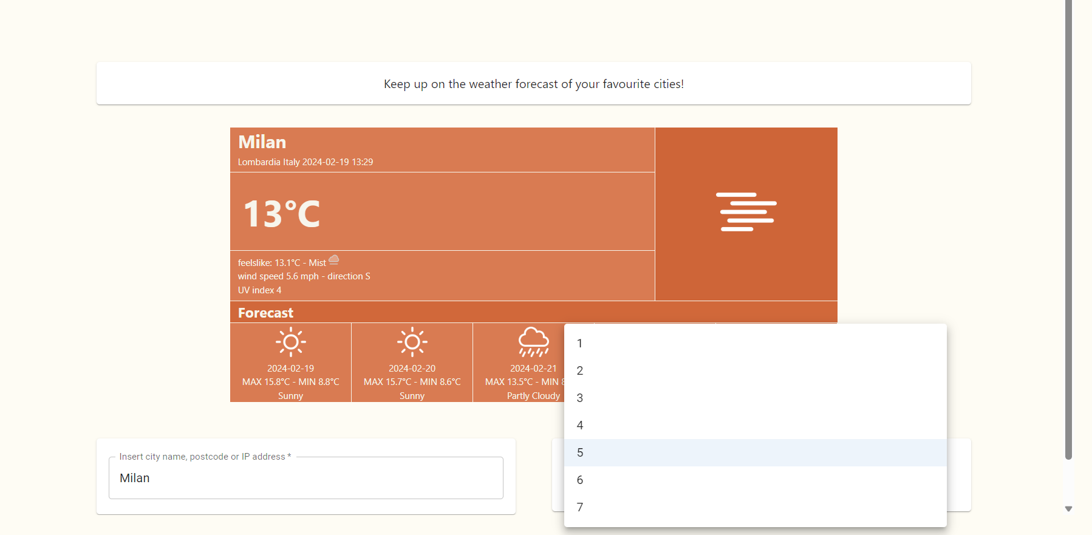
Task: Select option 7 in the list
Action: tap(756, 507)
